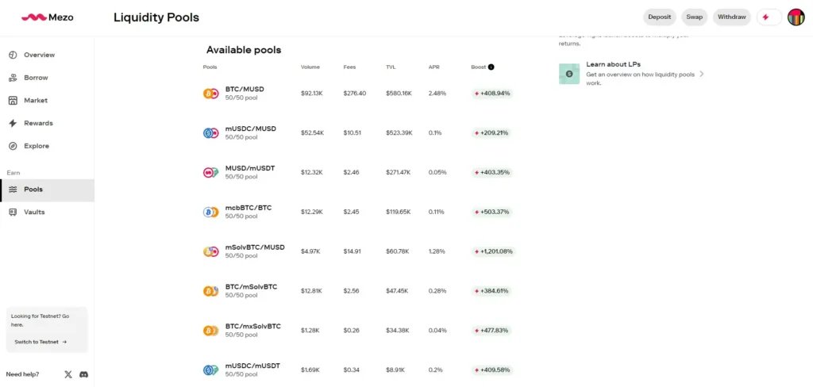Sort pools by Volume column header
The height and width of the screenshot is (387, 813).
pyautogui.click(x=310, y=67)
